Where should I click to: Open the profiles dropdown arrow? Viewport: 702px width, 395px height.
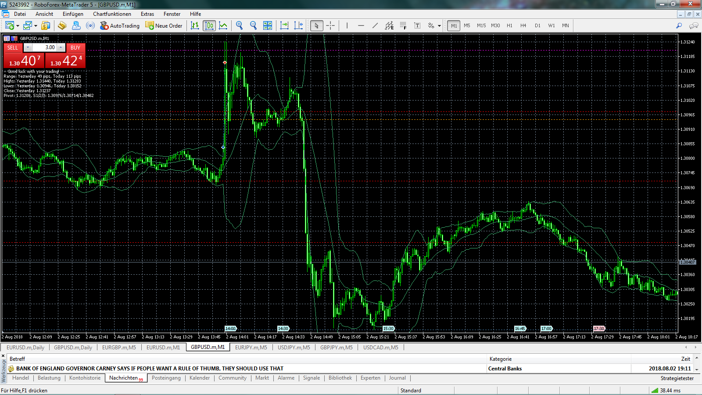click(x=36, y=26)
